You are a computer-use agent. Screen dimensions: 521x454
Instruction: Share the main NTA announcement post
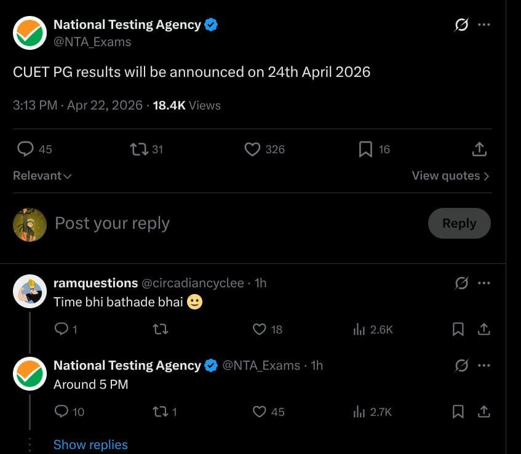pyautogui.click(x=480, y=149)
